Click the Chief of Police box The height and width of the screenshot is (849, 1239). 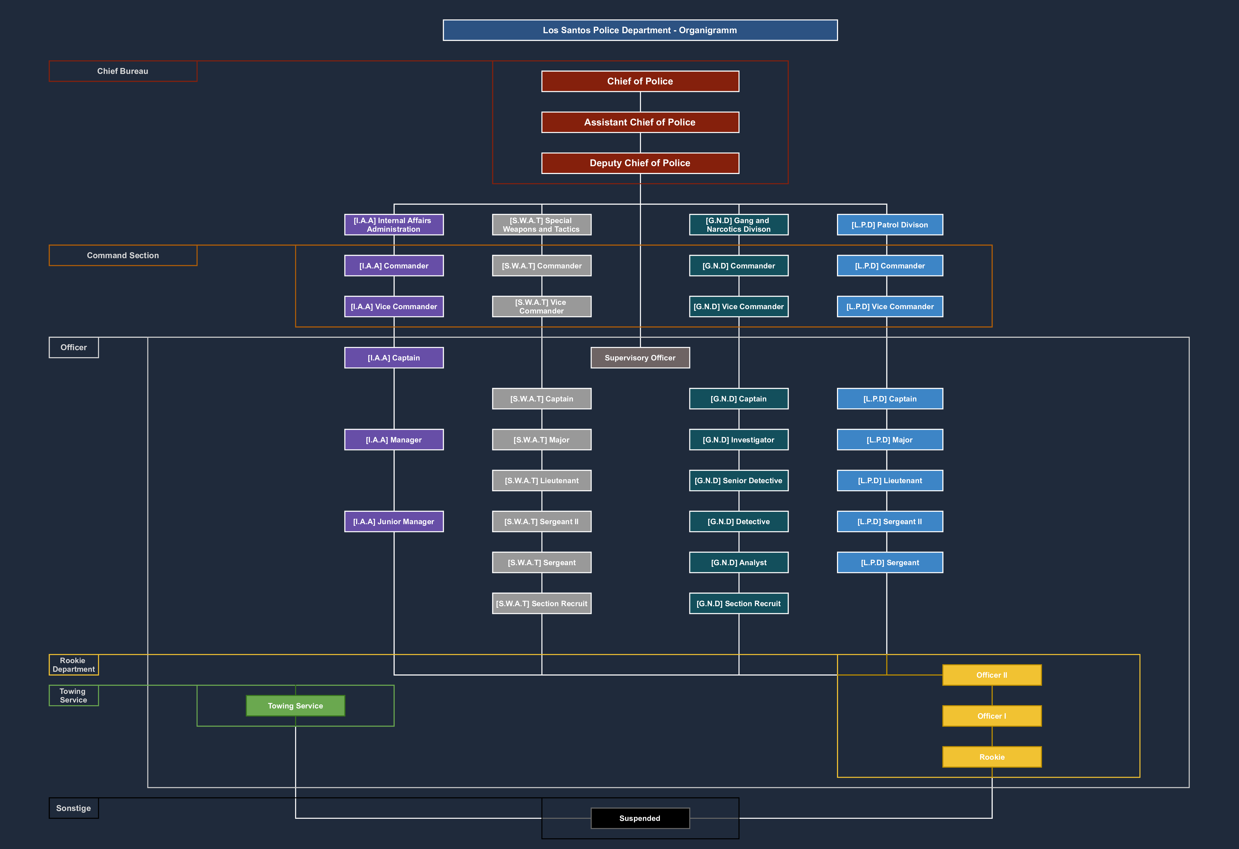pos(640,81)
